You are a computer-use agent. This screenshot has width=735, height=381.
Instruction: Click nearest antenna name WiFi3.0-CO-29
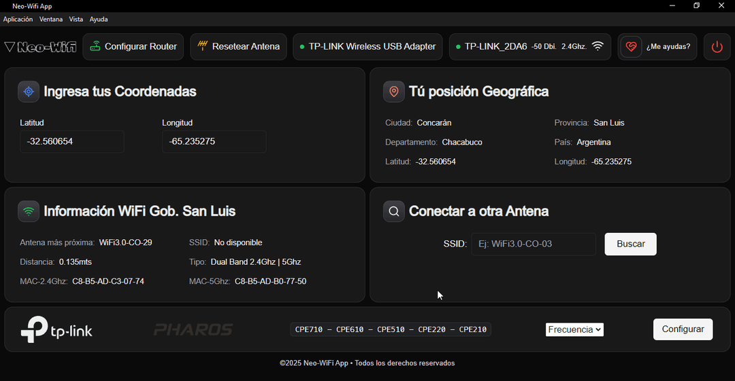[126, 242]
